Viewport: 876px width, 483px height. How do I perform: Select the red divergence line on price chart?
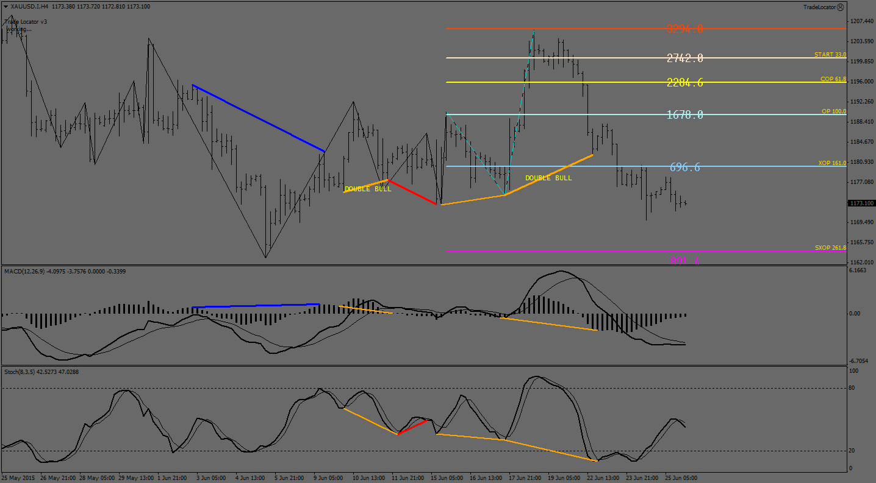pos(412,192)
